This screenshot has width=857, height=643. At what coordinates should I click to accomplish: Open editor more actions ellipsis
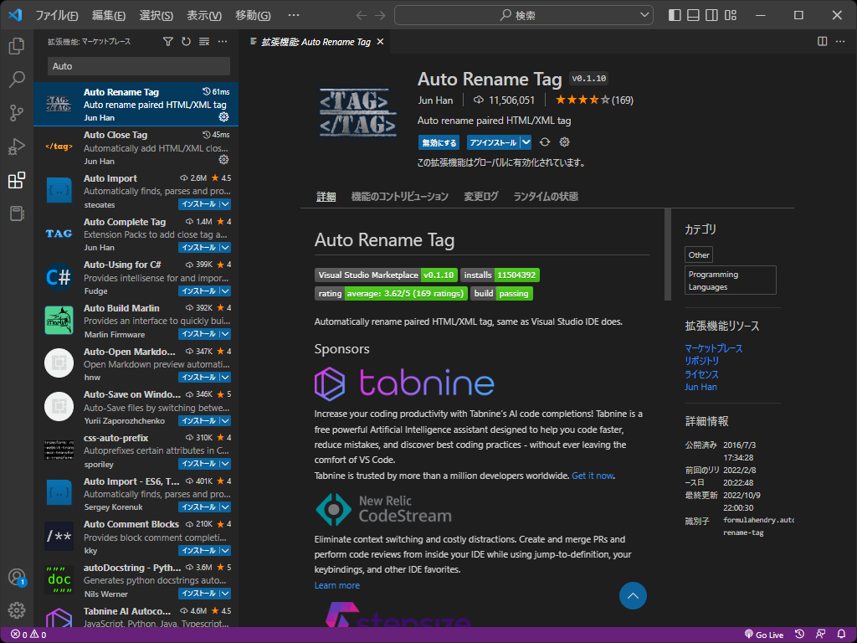(840, 42)
